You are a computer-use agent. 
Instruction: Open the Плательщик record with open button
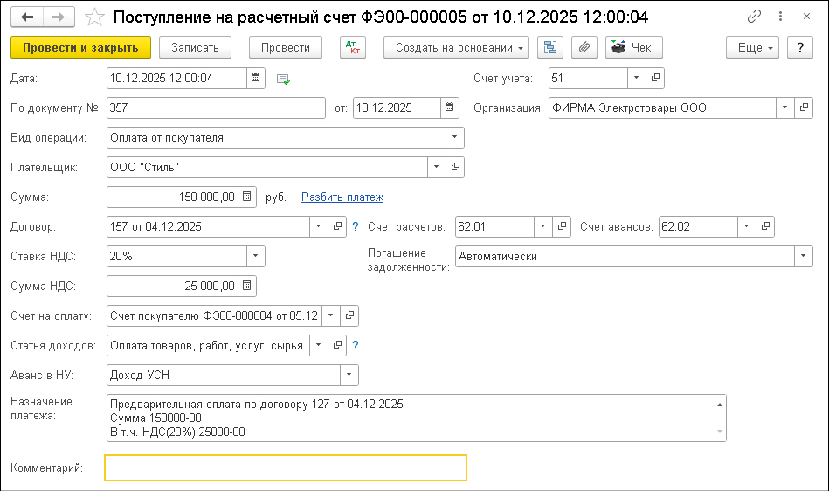point(455,167)
